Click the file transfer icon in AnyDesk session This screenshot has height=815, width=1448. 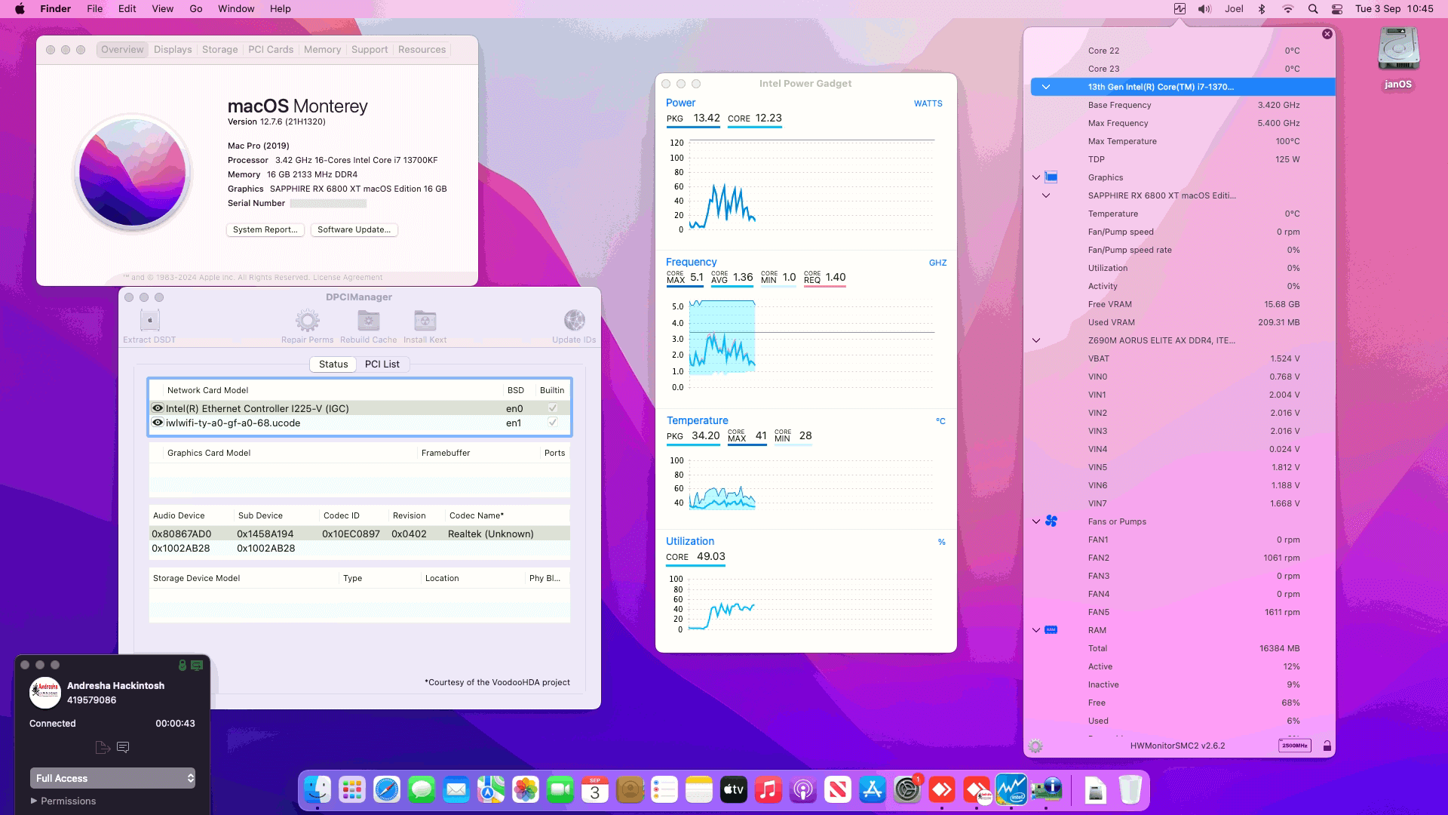pyautogui.click(x=103, y=746)
